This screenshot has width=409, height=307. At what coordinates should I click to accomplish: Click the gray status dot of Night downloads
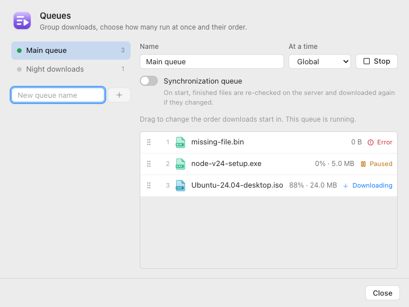pyautogui.click(x=19, y=69)
